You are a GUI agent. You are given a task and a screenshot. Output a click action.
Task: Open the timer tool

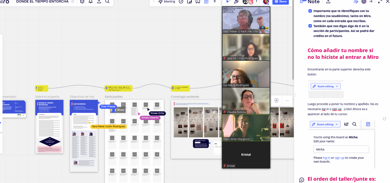pyautogui.click(x=181, y=2)
